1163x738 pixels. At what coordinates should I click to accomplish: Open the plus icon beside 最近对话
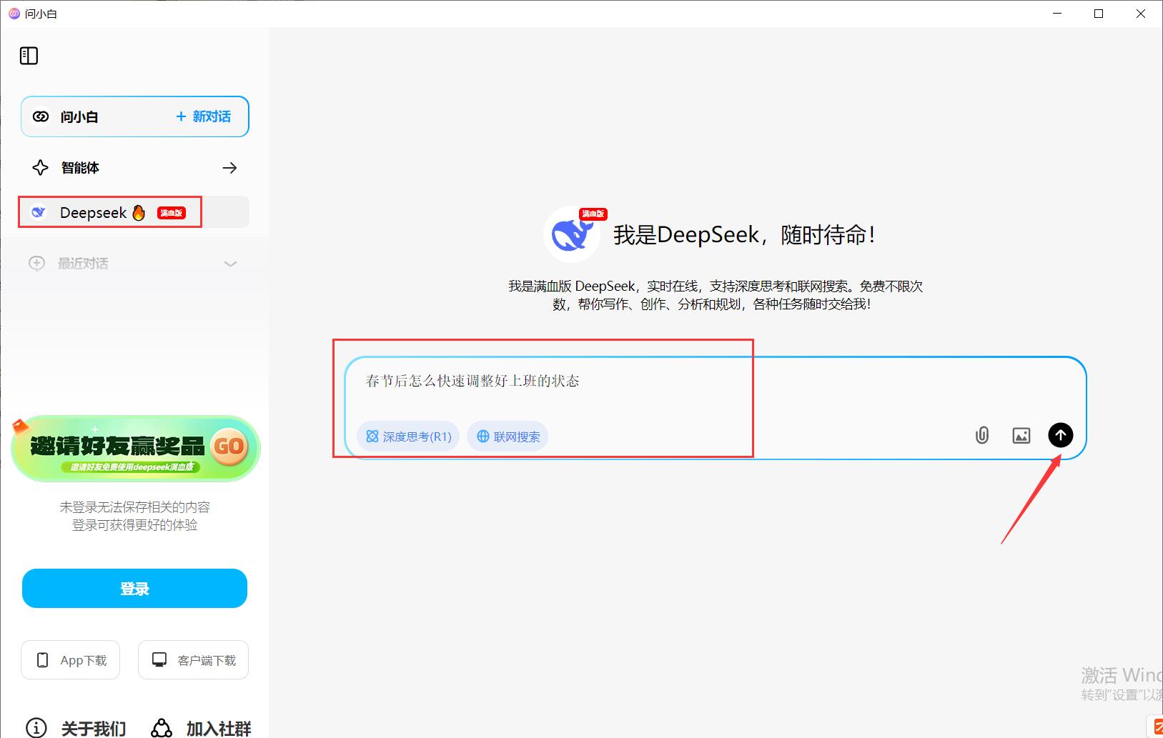[x=36, y=263]
